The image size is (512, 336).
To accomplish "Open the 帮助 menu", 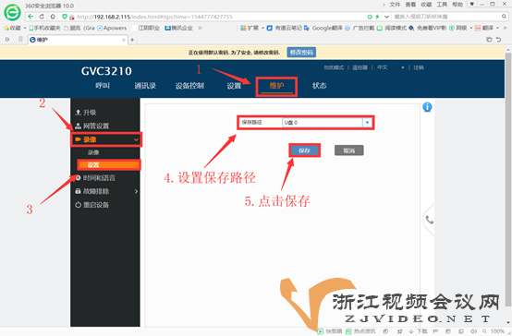I will tap(457, 5).
